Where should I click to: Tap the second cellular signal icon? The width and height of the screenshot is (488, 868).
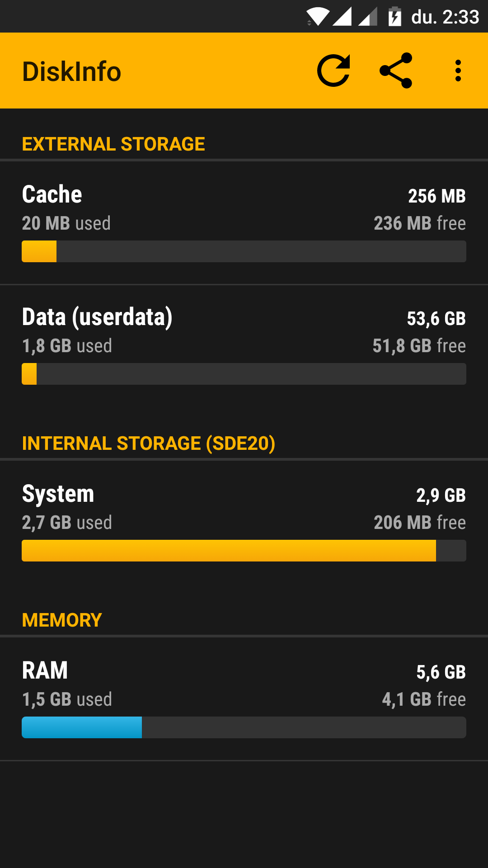[368, 17]
